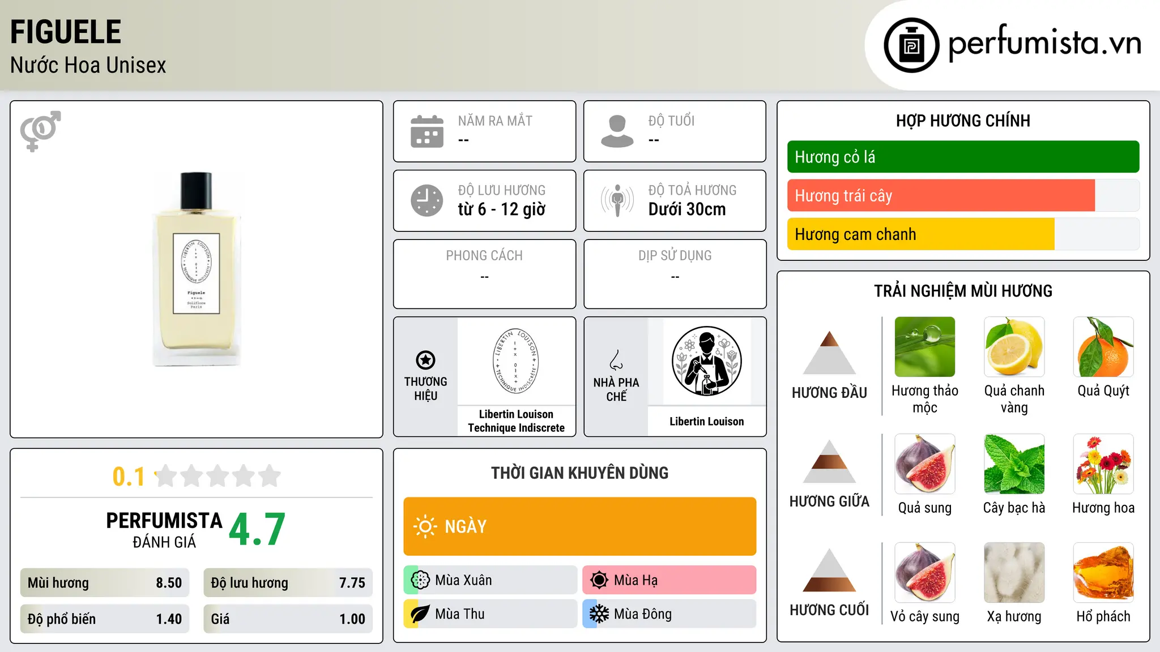
Task: Click the Dịp sử dụng heading
Action: (x=675, y=256)
